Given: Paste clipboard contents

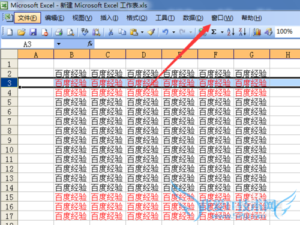Looking at the screenshot, I should (x=134, y=32).
